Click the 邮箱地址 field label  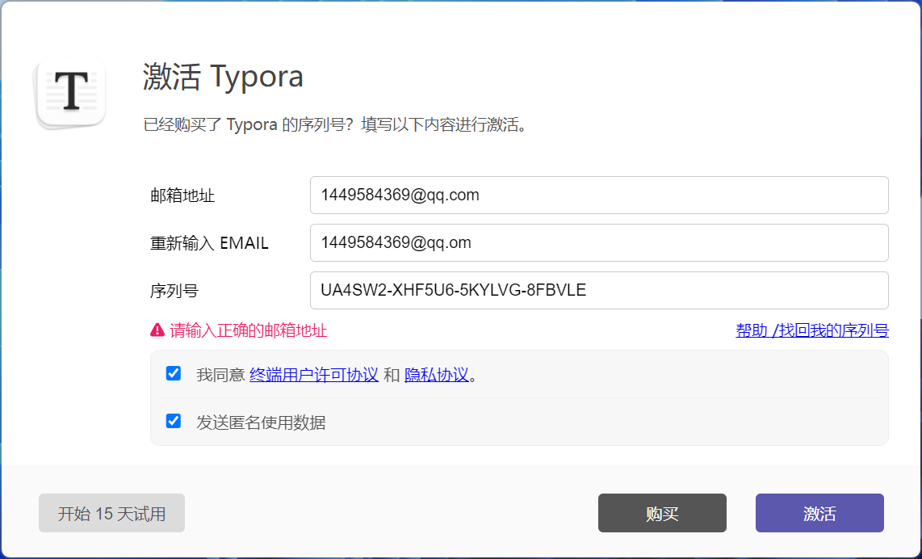coord(182,195)
